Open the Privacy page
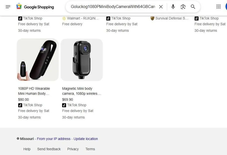Image resolution: width=227 pixels, height=155 pixels. click(73, 149)
